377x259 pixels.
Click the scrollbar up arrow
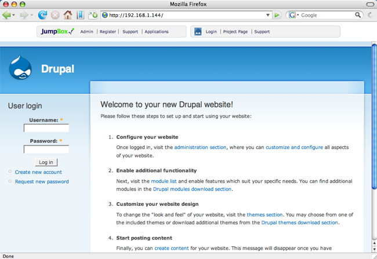coord(374,243)
